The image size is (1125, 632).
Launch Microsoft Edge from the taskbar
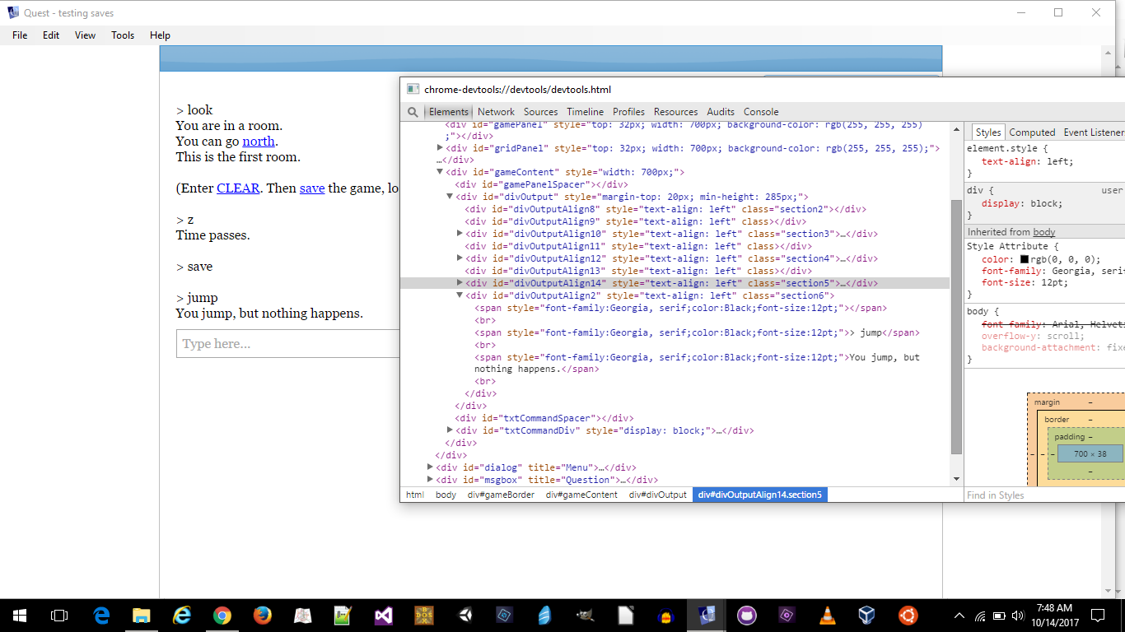101,616
